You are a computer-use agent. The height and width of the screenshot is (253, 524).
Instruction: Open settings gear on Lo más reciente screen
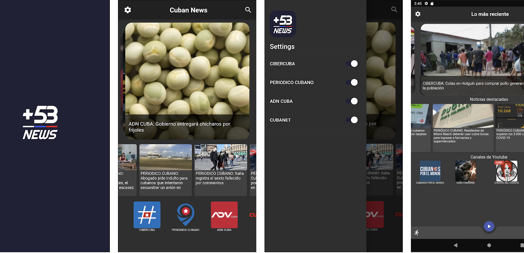(x=418, y=14)
